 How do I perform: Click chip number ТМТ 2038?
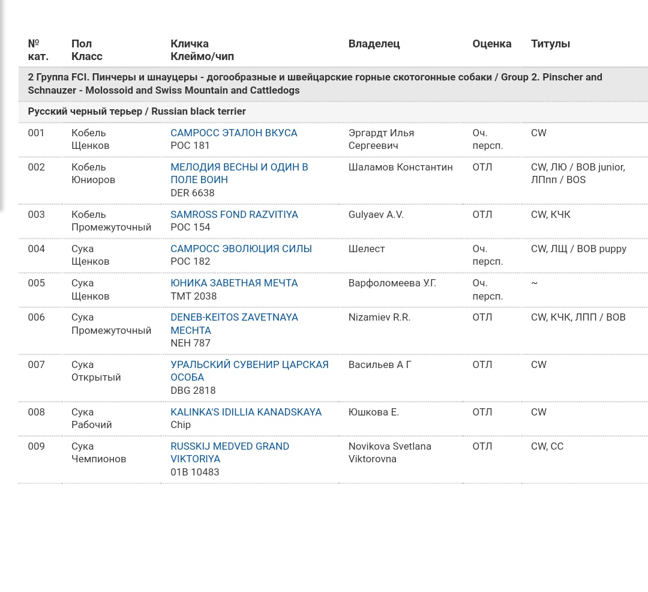[x=193, y=296]
